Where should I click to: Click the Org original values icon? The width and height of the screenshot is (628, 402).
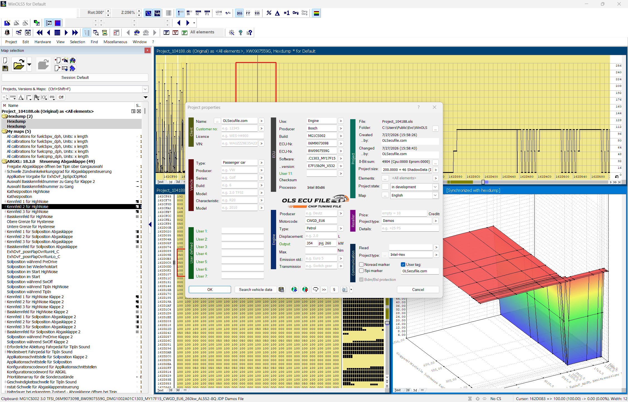pos(296,13)
